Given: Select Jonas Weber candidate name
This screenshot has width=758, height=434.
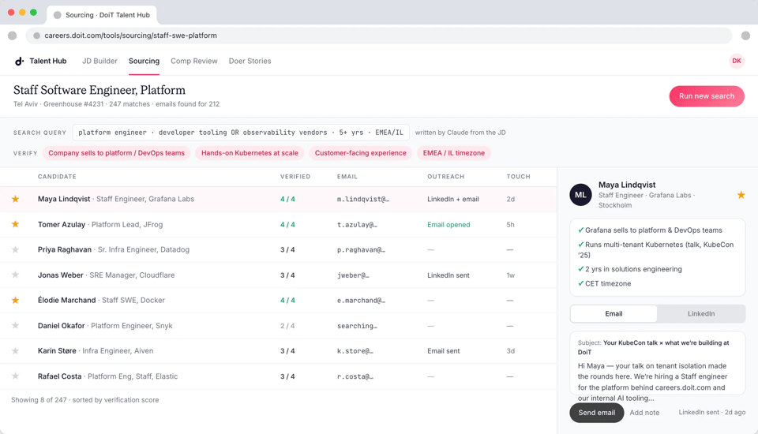Looking at the screenshot, I should pos(61,275).
